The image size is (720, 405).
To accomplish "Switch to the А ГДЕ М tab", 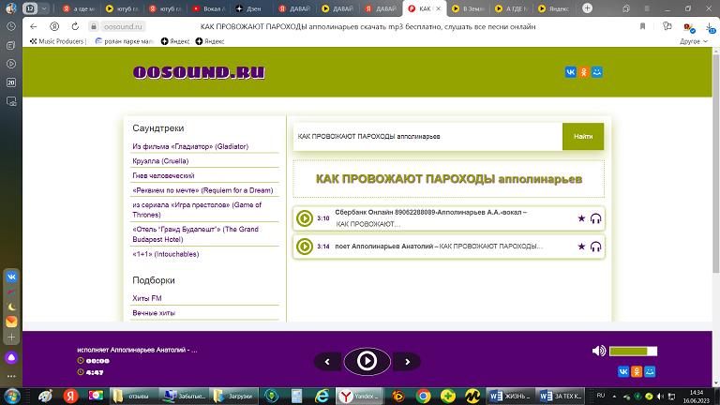I will tap(511, 8).
